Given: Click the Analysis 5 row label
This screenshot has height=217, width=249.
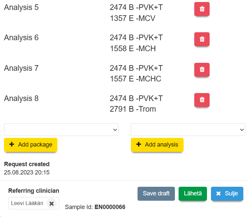Looking at the screenshot, I should pos(21,7).
